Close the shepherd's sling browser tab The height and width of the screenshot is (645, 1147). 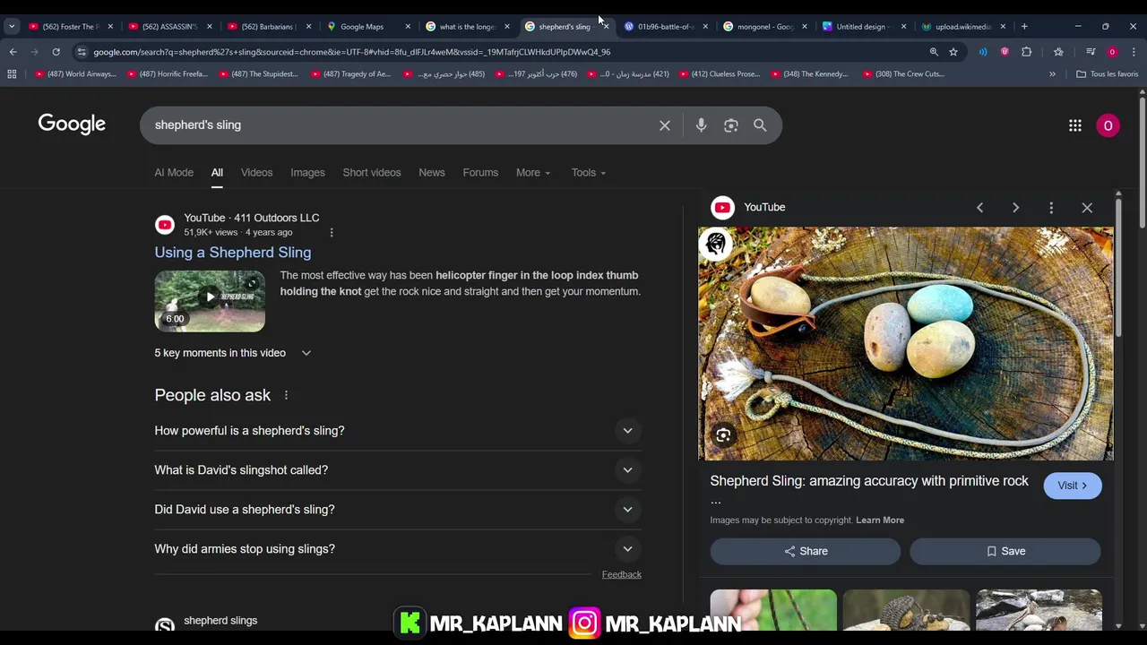click(x=606, y=26)
